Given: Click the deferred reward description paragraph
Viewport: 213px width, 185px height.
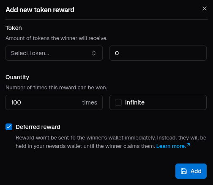Looking at the screenshot, I should pyautogui.click(x=111, y=142).
